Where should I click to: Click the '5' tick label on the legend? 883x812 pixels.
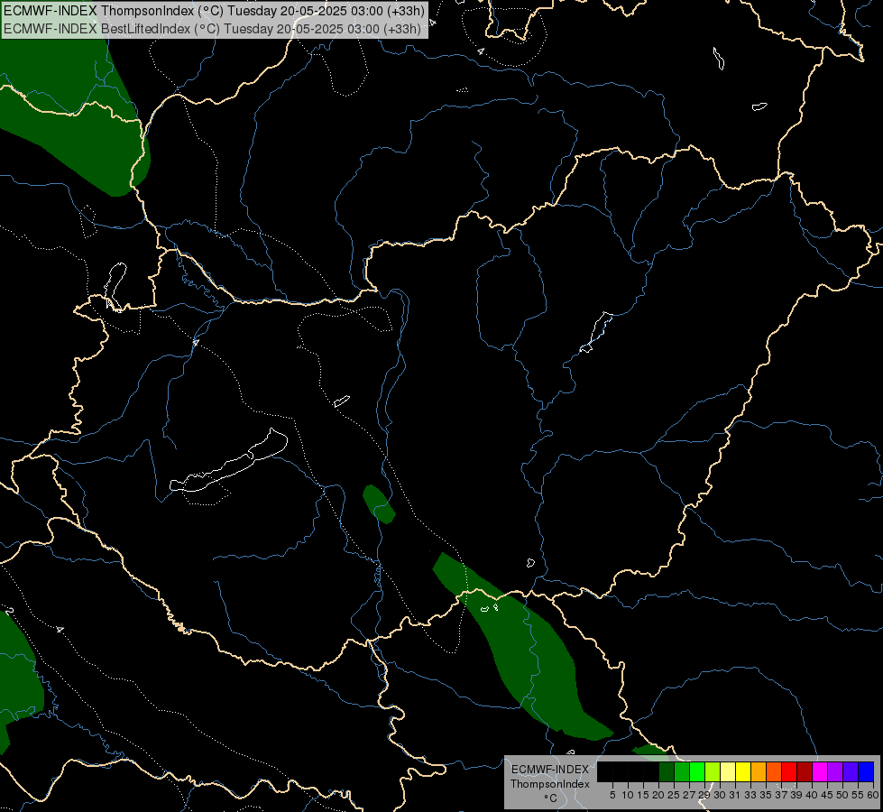612,795
